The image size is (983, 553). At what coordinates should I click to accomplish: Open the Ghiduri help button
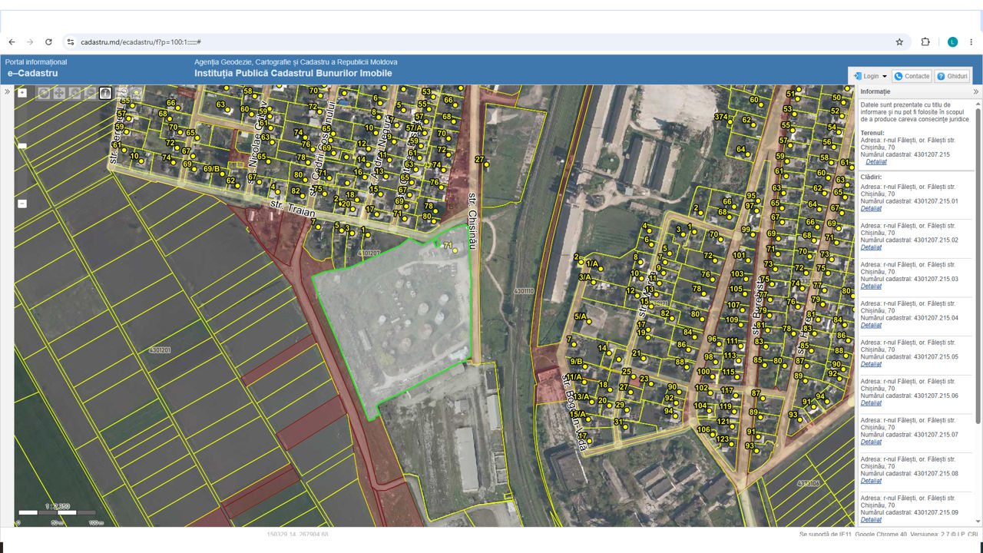(952, 76)
